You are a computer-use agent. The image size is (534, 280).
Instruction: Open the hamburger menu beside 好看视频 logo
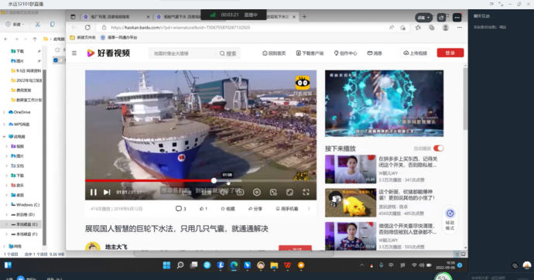(74, 53)
